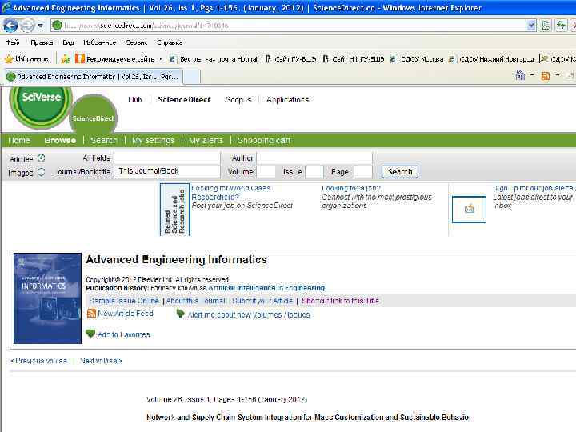The image size is (576, 432).
Task: Select the Images radio button
Action: tap(41, 172)
